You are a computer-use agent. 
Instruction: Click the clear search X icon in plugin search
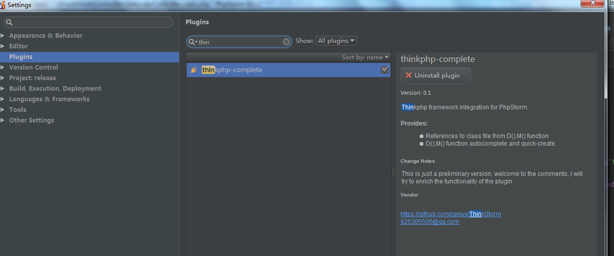(x=286, y=42)
